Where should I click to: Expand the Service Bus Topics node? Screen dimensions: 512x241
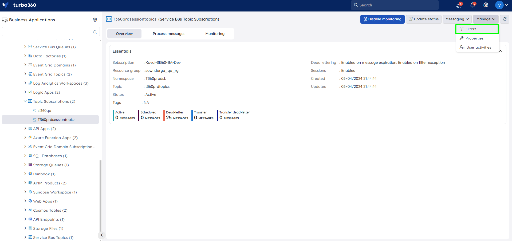tap(25, 237)
